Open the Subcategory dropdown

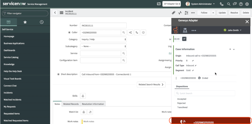click(103, 46)
